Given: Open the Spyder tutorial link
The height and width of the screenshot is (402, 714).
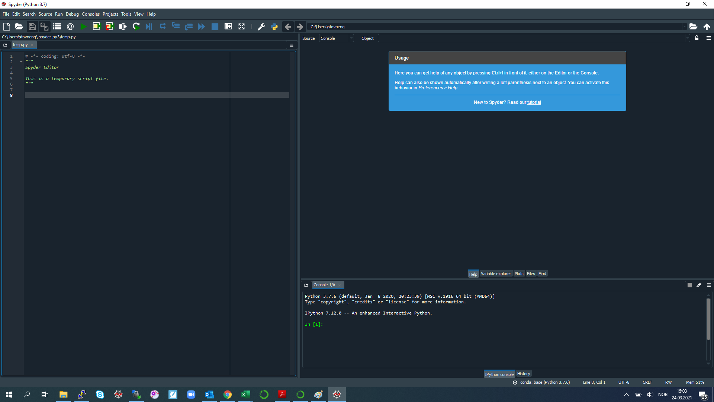Looking at the screenshot, I should click(x=534, y=102).
